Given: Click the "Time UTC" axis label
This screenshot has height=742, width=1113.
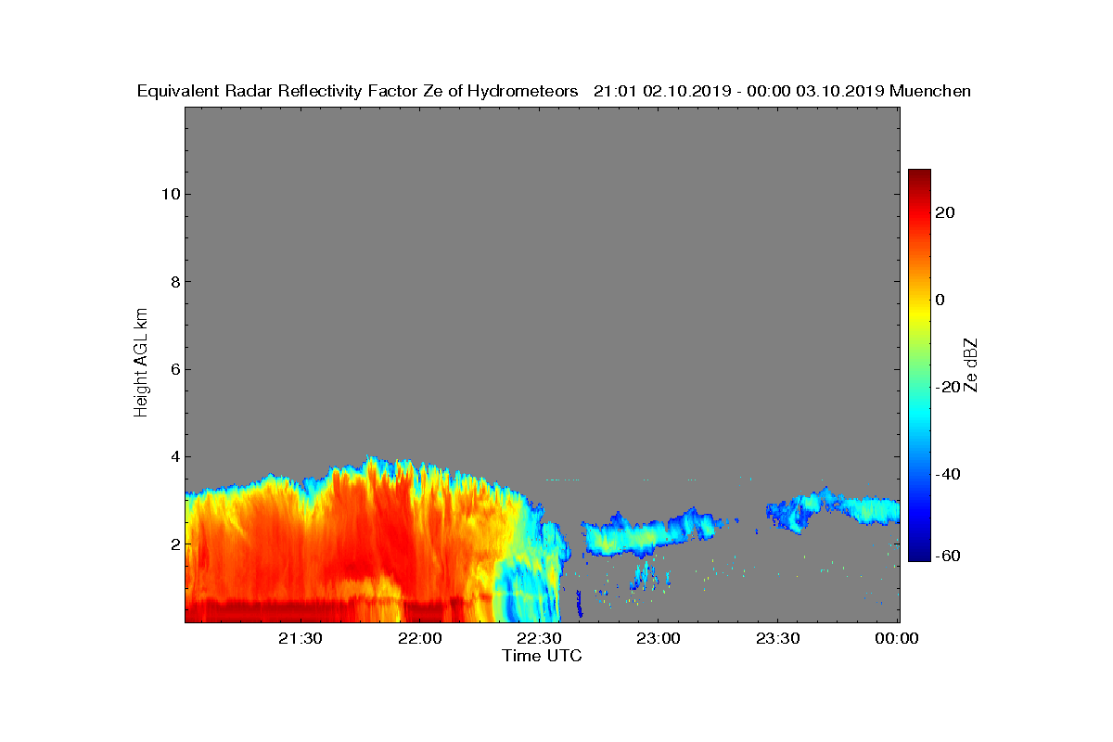Looking at the screenshot, I should 542,656.
